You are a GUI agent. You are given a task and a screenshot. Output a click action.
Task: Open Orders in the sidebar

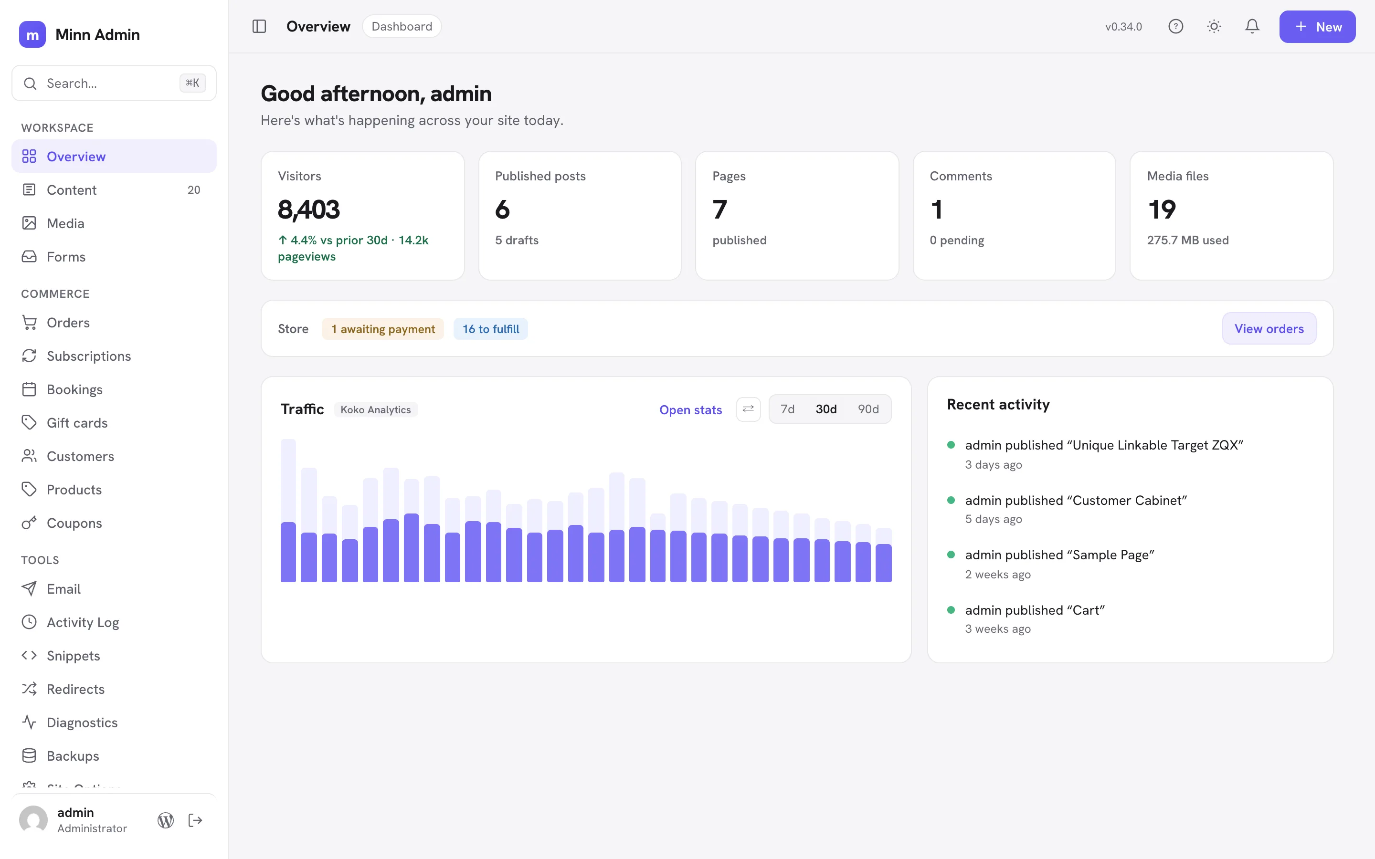[114, 323]
